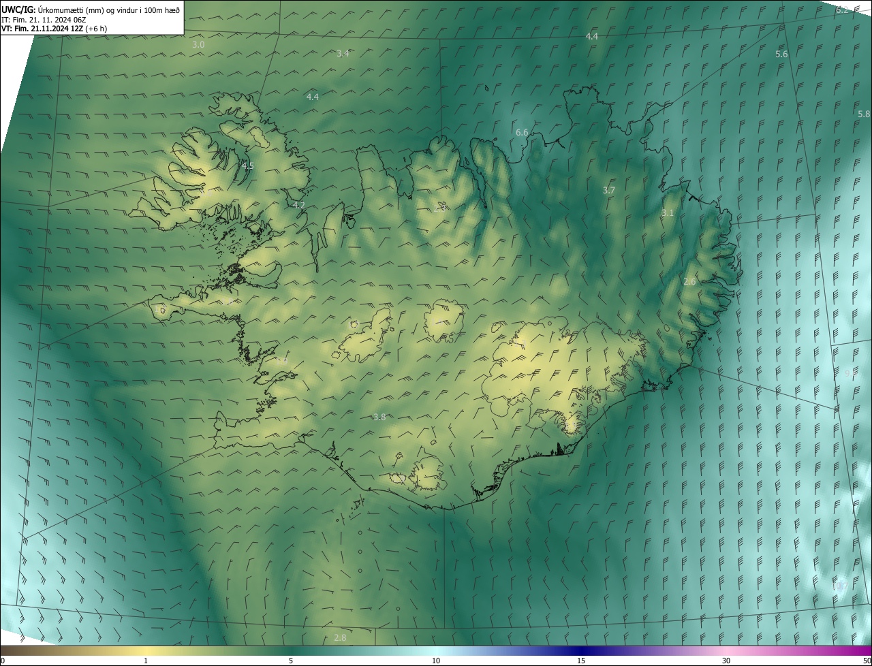872x666 pixels.
Task: Click the 4.2 value label on the map
Action: tap(298, 205)
